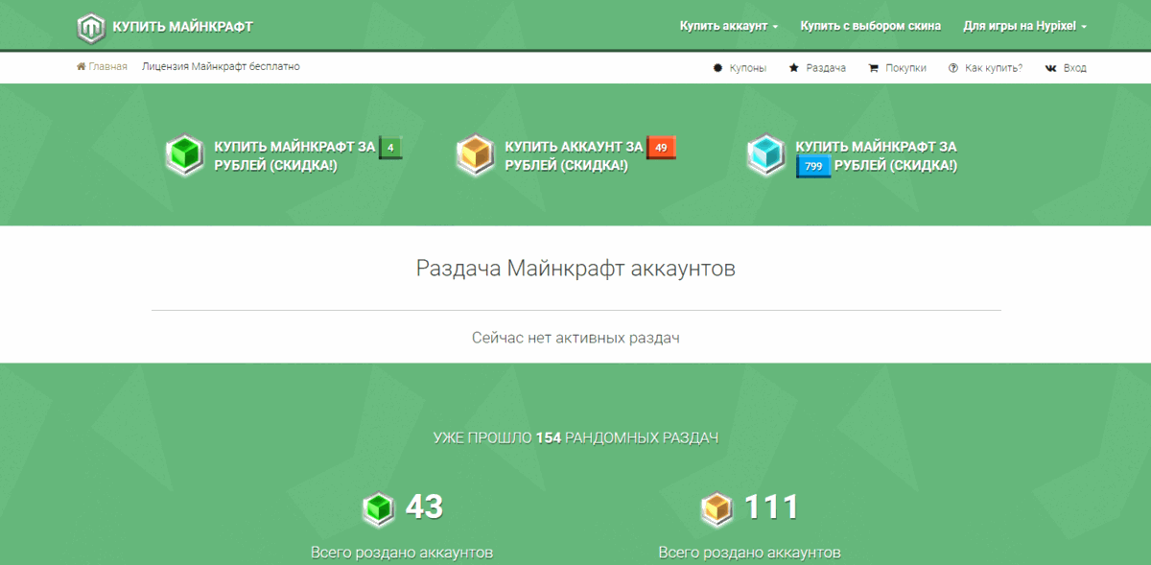The image size is (1151, 565).
Task: Click the 43 accounts counter
Action: [424, 506]
